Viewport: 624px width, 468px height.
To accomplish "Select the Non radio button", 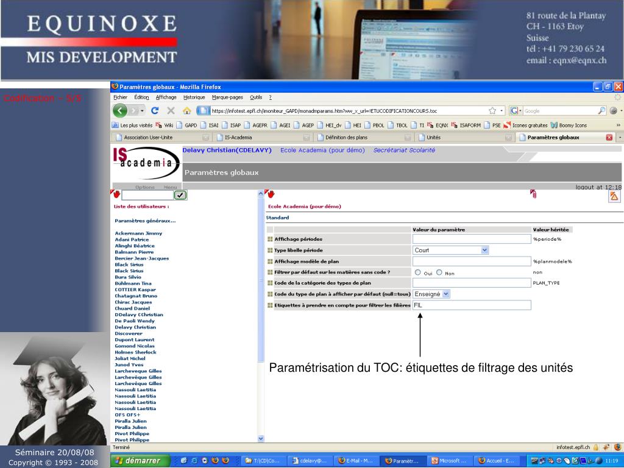I will click(x=439, y=272).
